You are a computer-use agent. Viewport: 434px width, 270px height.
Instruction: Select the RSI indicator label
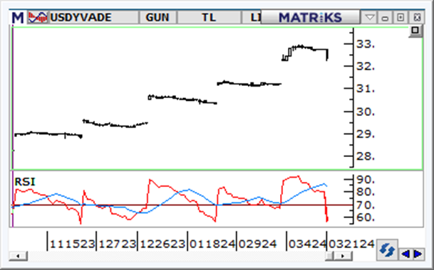[x=25, y=182]
